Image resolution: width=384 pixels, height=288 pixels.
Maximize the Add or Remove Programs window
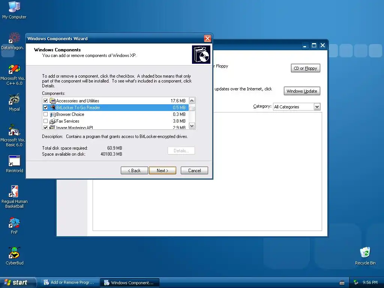[x=314, y=45]
